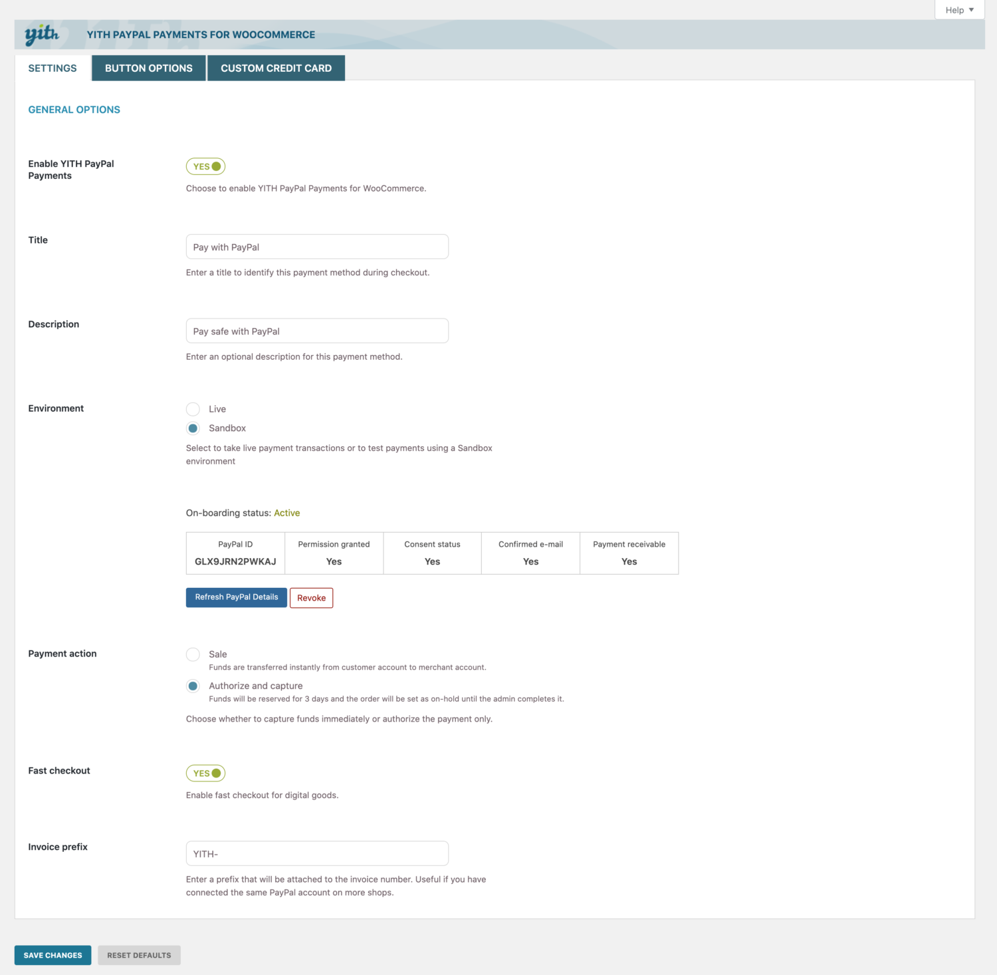Screen dimensions: 997x975
Task: Click Yes under Payment receivable
Action: (x=629, y=561)
